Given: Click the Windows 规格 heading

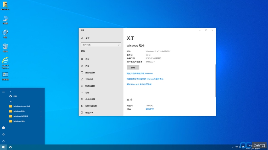Looking at the screenshot, I should tap(136, 46).
